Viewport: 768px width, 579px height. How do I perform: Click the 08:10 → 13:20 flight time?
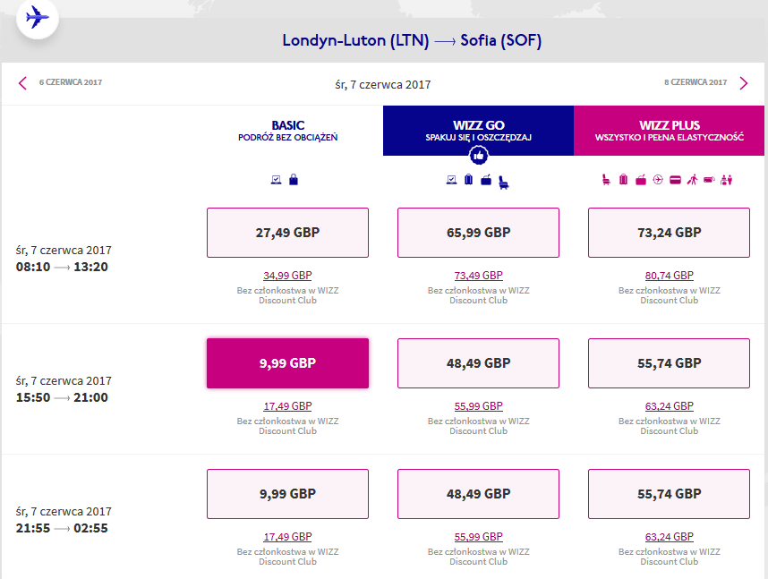pyautogui.click(x=62, y=267)
